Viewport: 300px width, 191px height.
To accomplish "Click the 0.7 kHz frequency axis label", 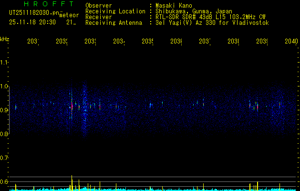I will tap(4, 158).
